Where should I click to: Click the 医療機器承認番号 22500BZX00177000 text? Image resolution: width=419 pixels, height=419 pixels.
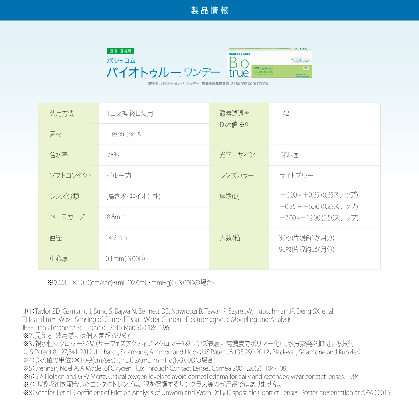(235, 84)
